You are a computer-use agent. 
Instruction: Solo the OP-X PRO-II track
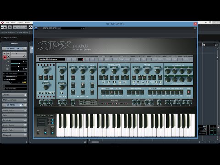tap(8, 53)
